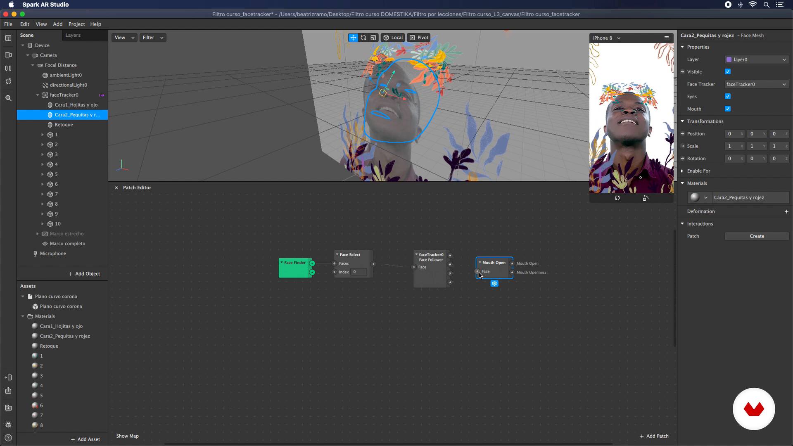Click the search magnifier in left sidebar

8,98
